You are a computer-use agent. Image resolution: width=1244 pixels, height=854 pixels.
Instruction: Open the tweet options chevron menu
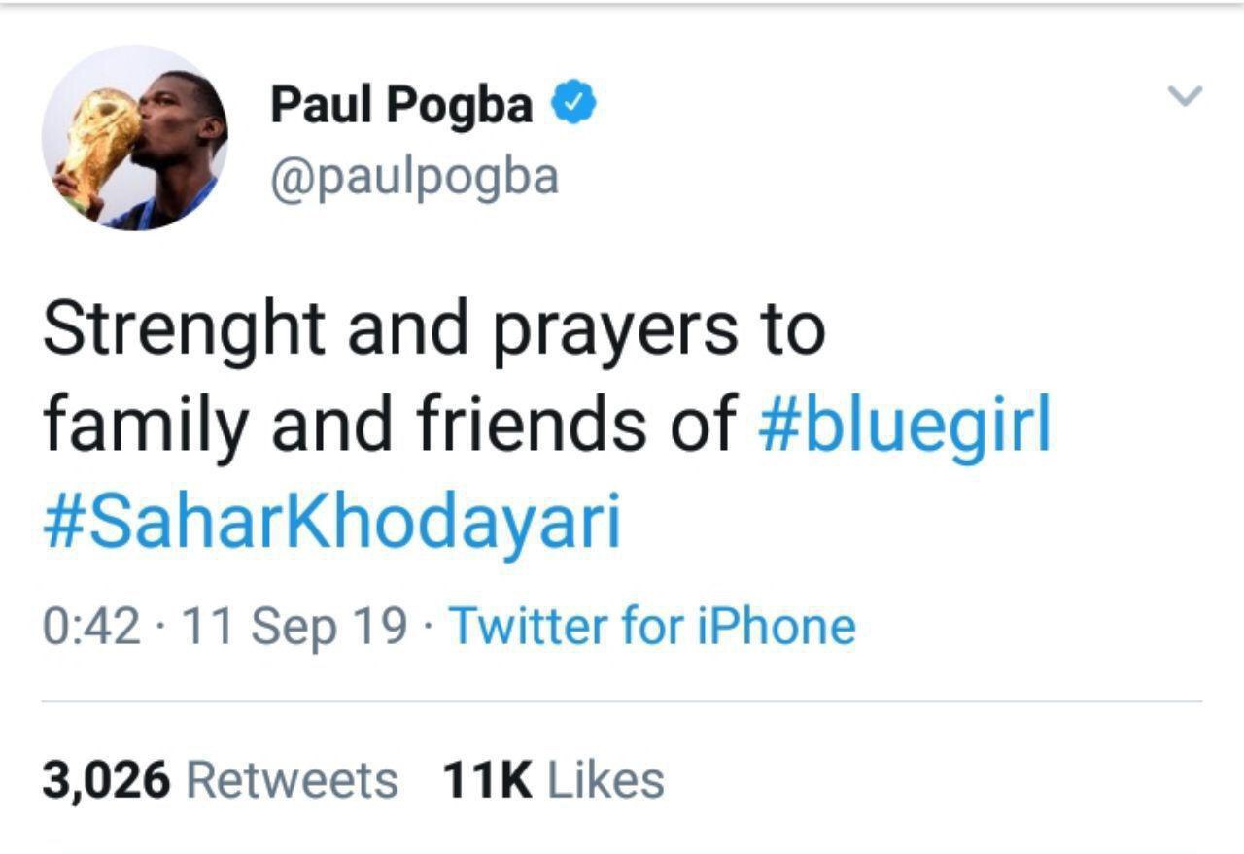click(x=1184, y=96)
